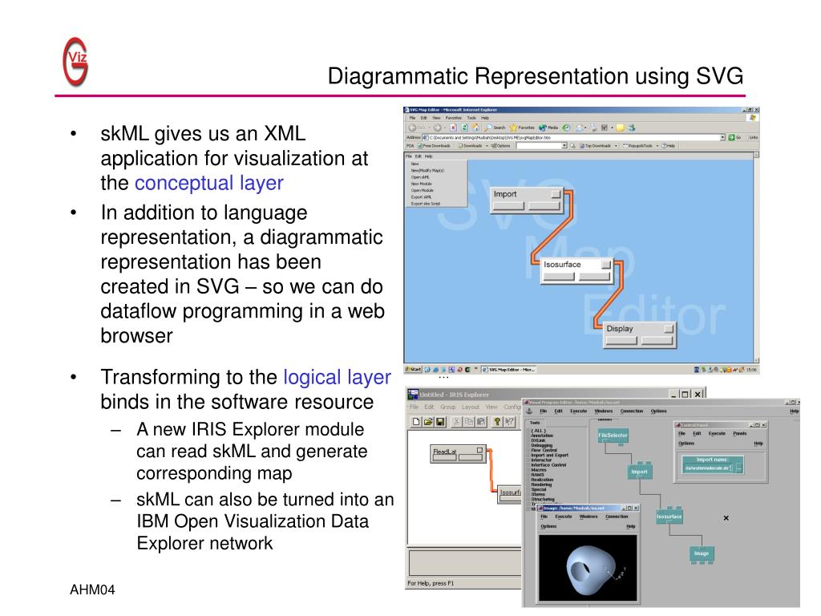
Task: Choose Export skm Script menu entry
Action: click(x=425, y=204)
